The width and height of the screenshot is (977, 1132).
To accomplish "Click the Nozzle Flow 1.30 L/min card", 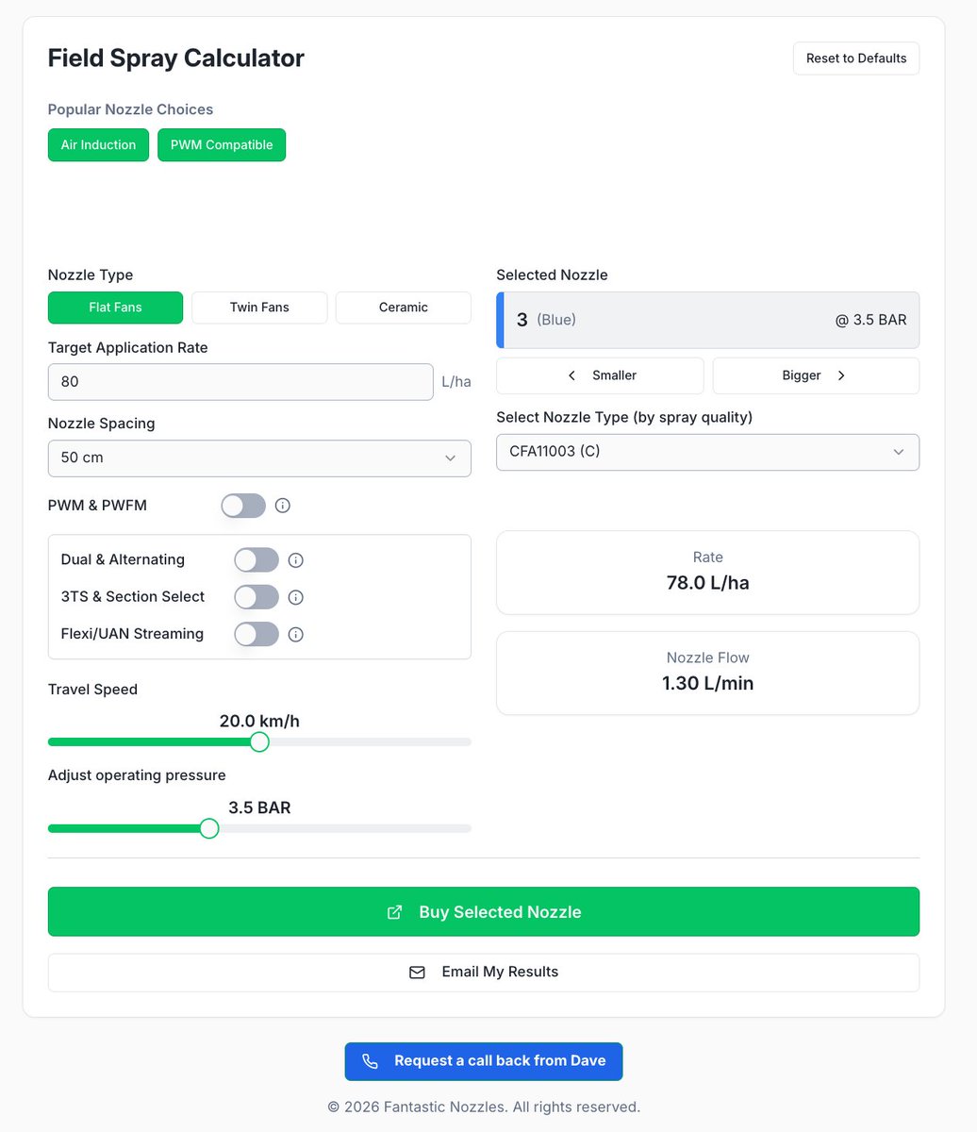I will coord(707,673).
